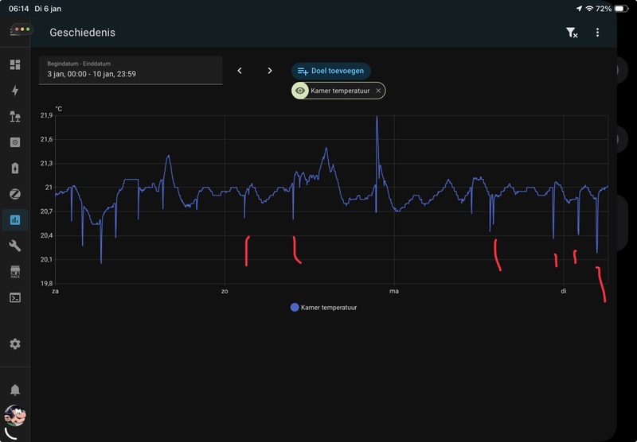The width and height of the screenshot is (637, 442).
Task: Open the date range picker field
Action: (131, 70)
